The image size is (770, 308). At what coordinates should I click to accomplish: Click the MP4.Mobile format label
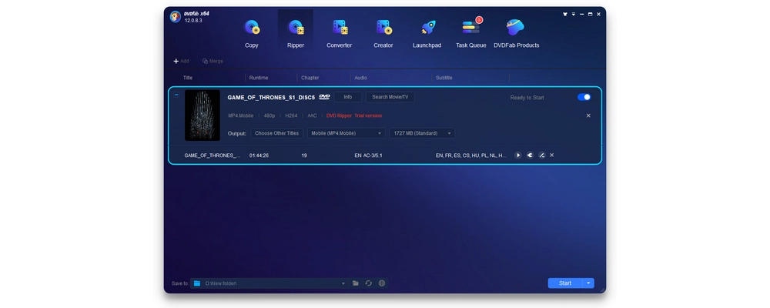[240, 116]
